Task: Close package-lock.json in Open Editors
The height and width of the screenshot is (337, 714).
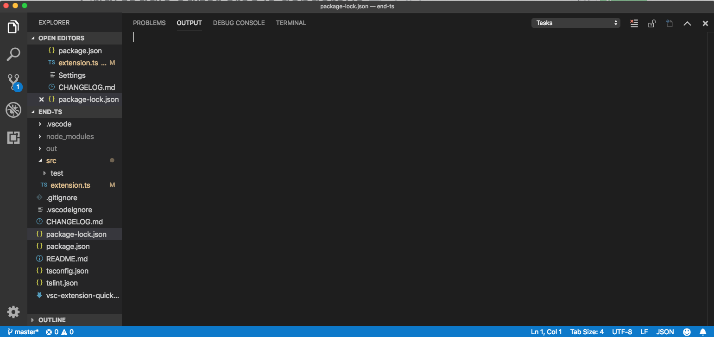Action: 41,99
